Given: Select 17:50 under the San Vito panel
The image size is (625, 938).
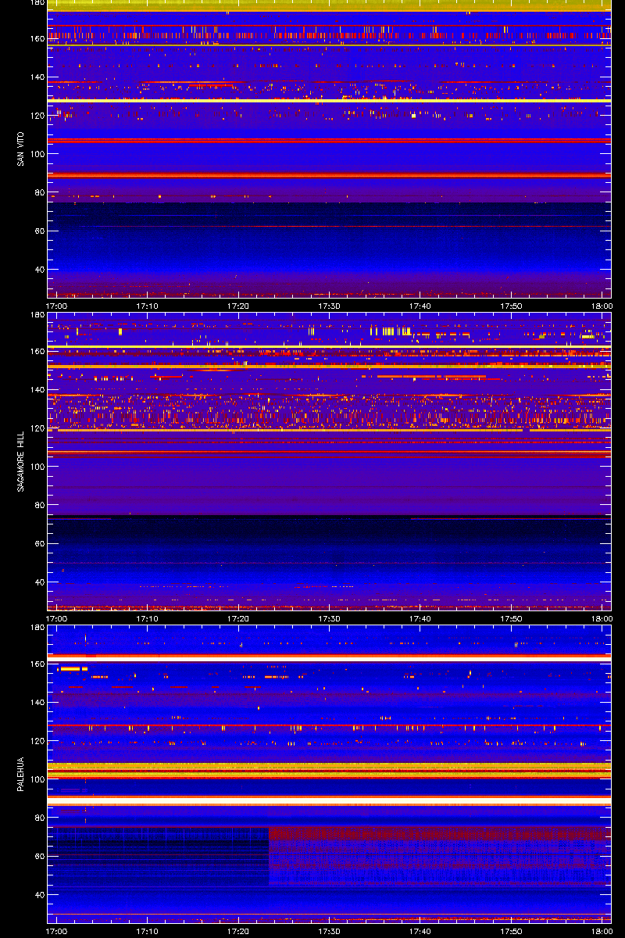Looking at the screenshot, I should 512,306.
